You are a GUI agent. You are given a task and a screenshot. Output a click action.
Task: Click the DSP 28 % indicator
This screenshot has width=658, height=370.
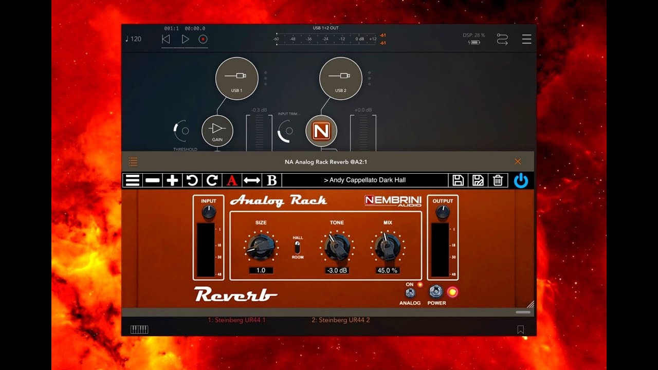pyautogui.click(x=473, y=35)
